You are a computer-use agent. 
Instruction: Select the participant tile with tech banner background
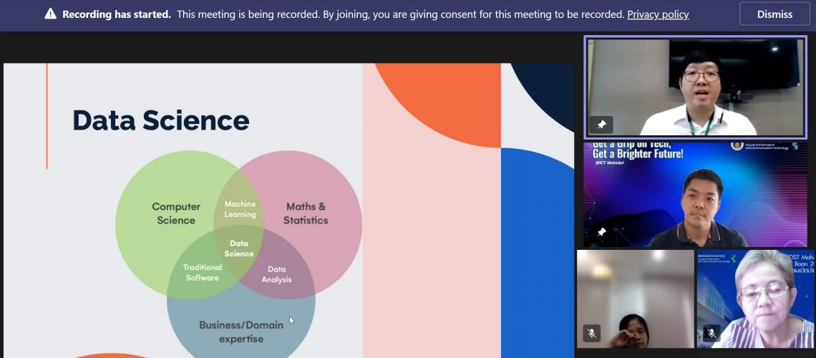[x=695, y=193]
